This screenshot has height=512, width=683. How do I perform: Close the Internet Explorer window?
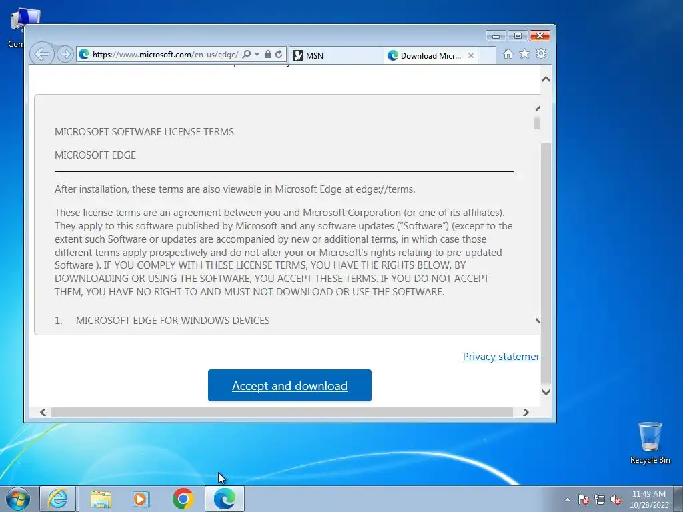click(540, 36)
